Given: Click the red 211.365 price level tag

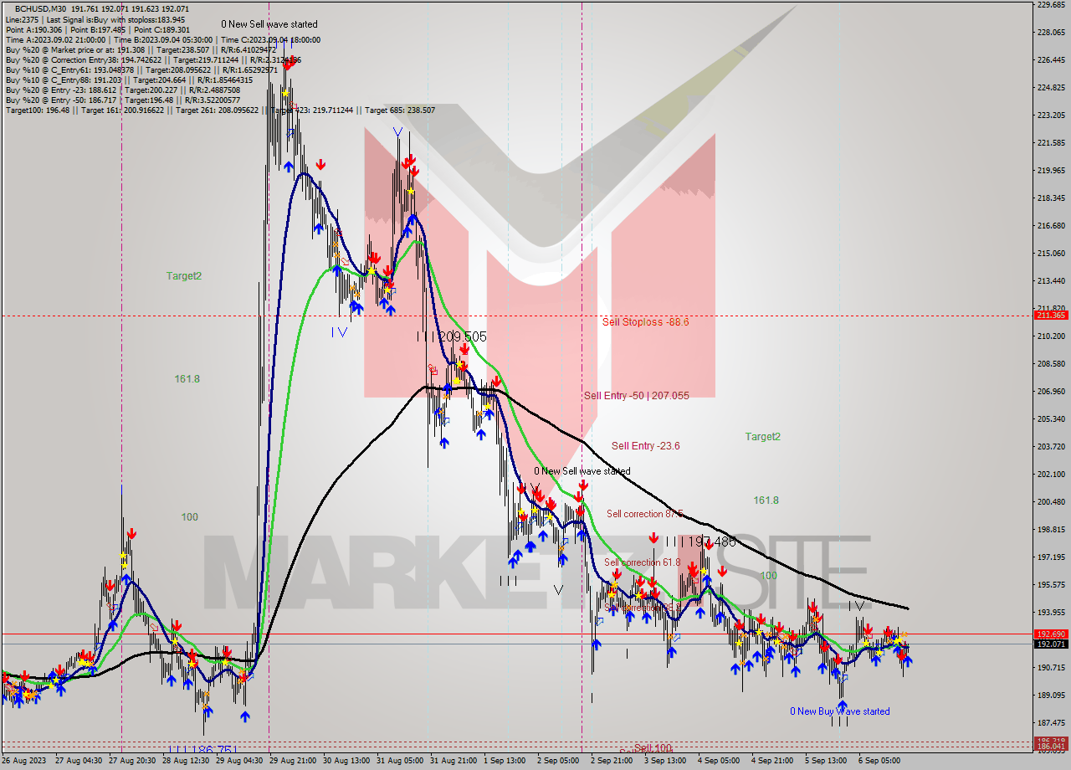Looking at the screenshot, I should 1051,316.
